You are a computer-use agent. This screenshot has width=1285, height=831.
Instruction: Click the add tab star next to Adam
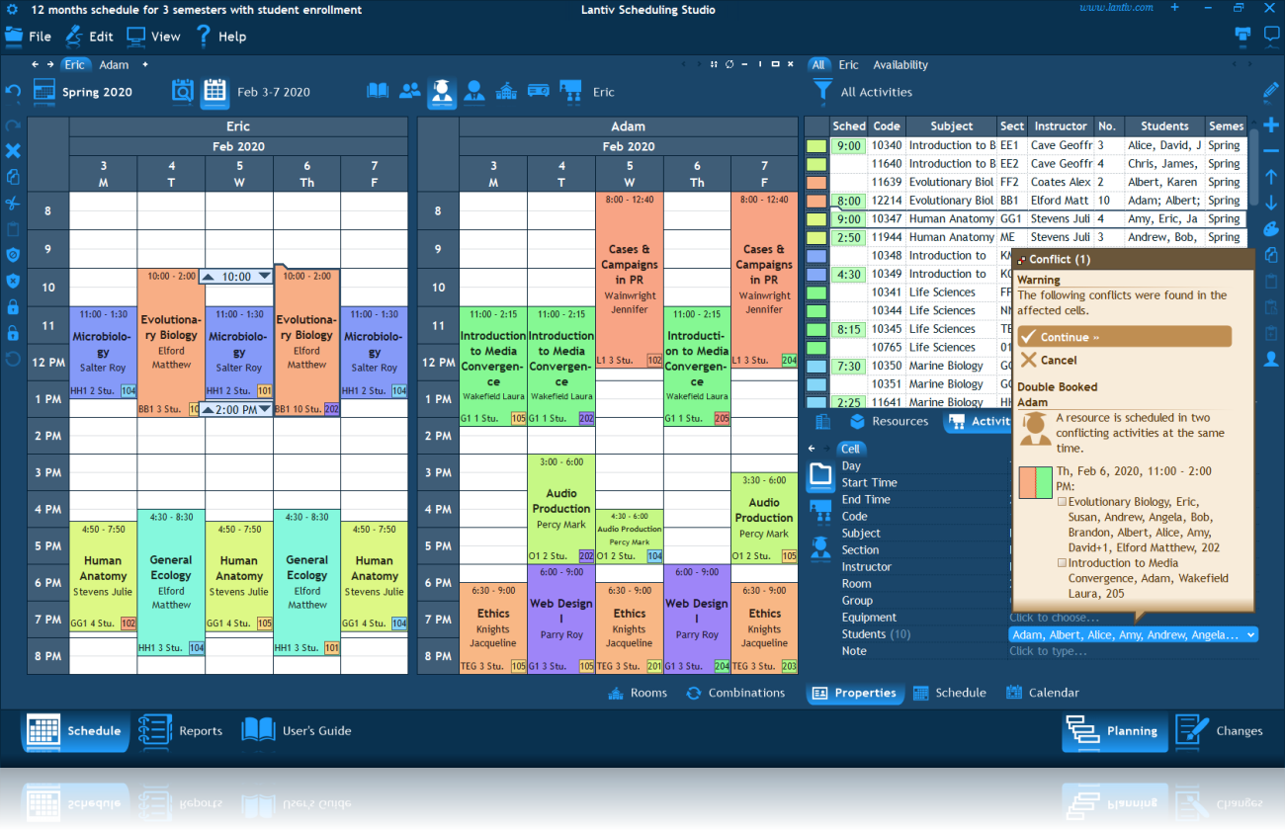145,65
